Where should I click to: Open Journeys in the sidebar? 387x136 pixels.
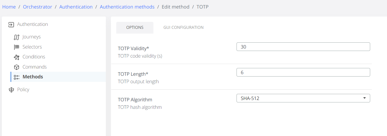[x=32, y=37]
